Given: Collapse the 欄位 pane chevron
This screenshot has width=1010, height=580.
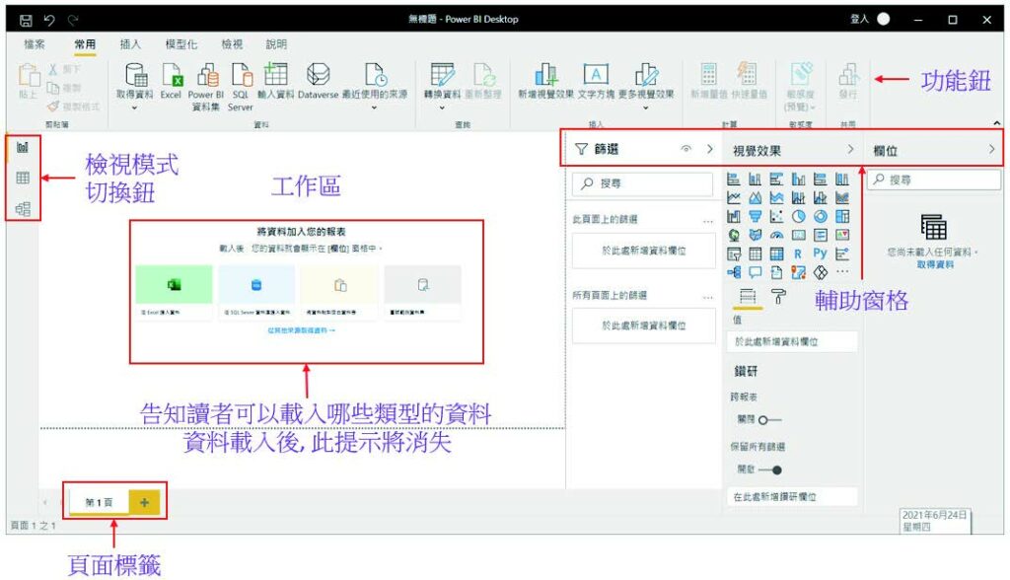Looking at the screenshot, I should 992,149.
